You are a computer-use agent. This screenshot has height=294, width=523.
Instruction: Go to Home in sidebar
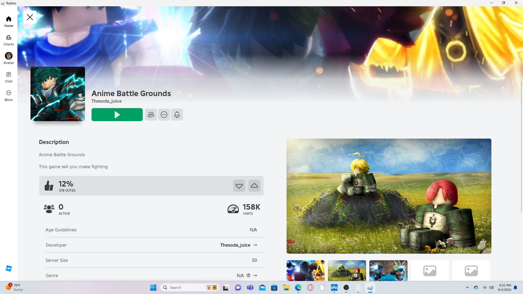(9, 22)
